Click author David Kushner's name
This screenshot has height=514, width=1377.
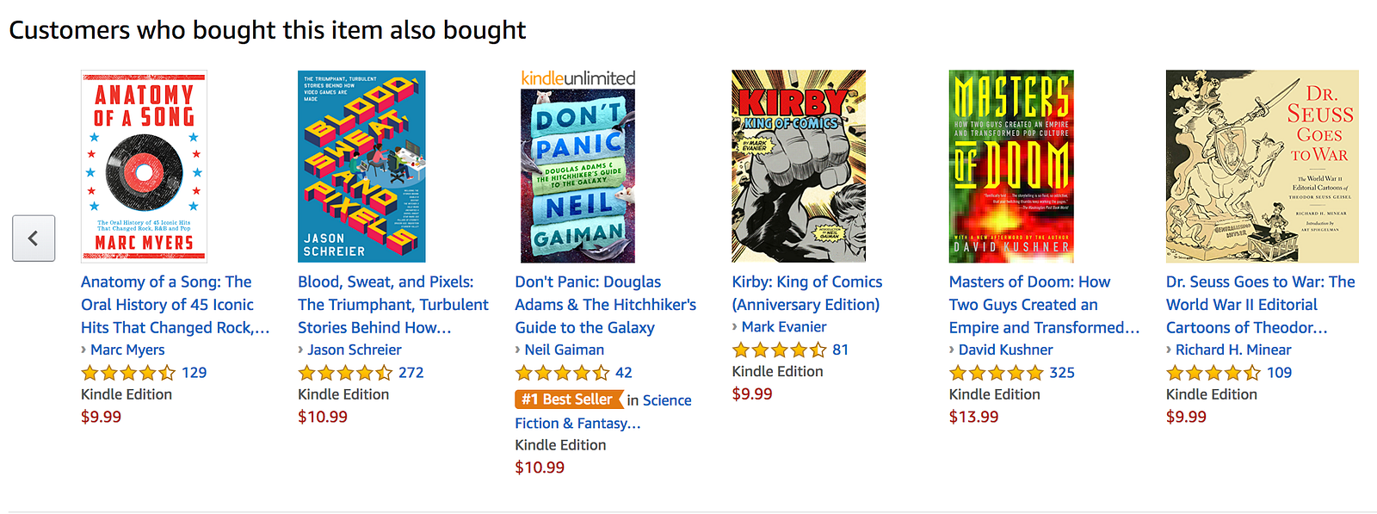point(1005,350)
